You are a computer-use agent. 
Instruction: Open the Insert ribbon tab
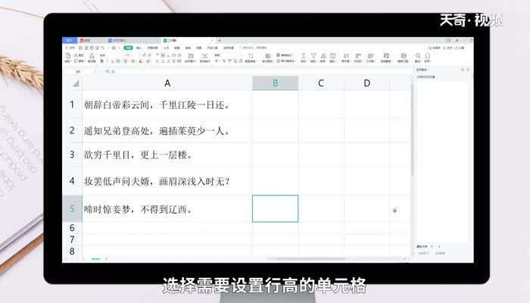click(139, 48)
